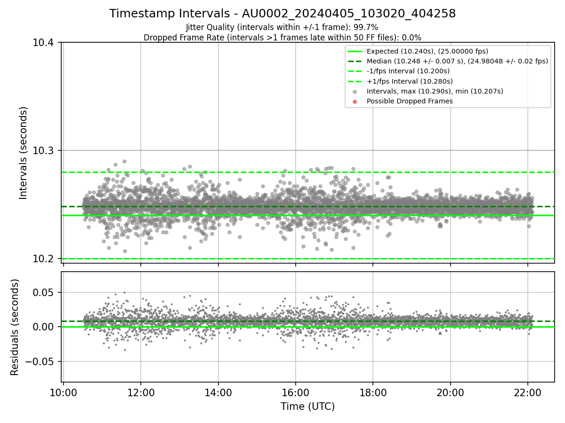Click the x-axis tick label "12:00"
This screenshot has height=423, width=565.
(141, 392)
